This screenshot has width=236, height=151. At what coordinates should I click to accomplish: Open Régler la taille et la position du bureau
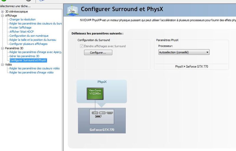click(33, 40)
